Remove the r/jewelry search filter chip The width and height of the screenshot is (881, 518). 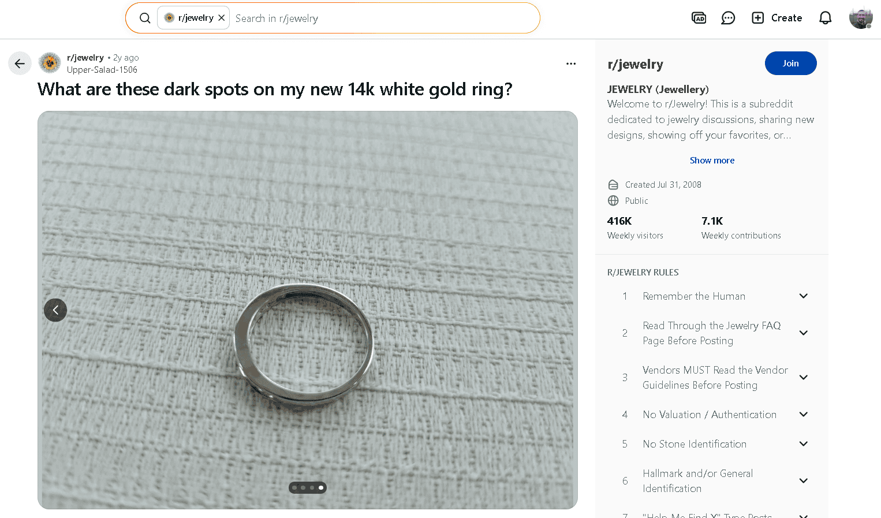tap(222, 17)
